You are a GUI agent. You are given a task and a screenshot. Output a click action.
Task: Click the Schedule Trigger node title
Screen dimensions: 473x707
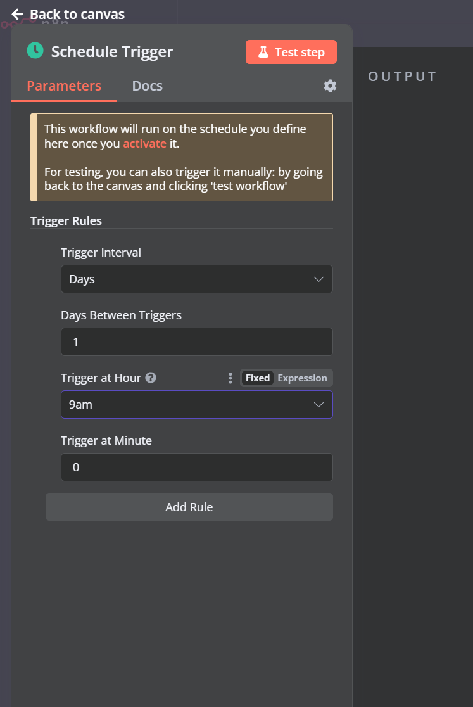(112, 52)
